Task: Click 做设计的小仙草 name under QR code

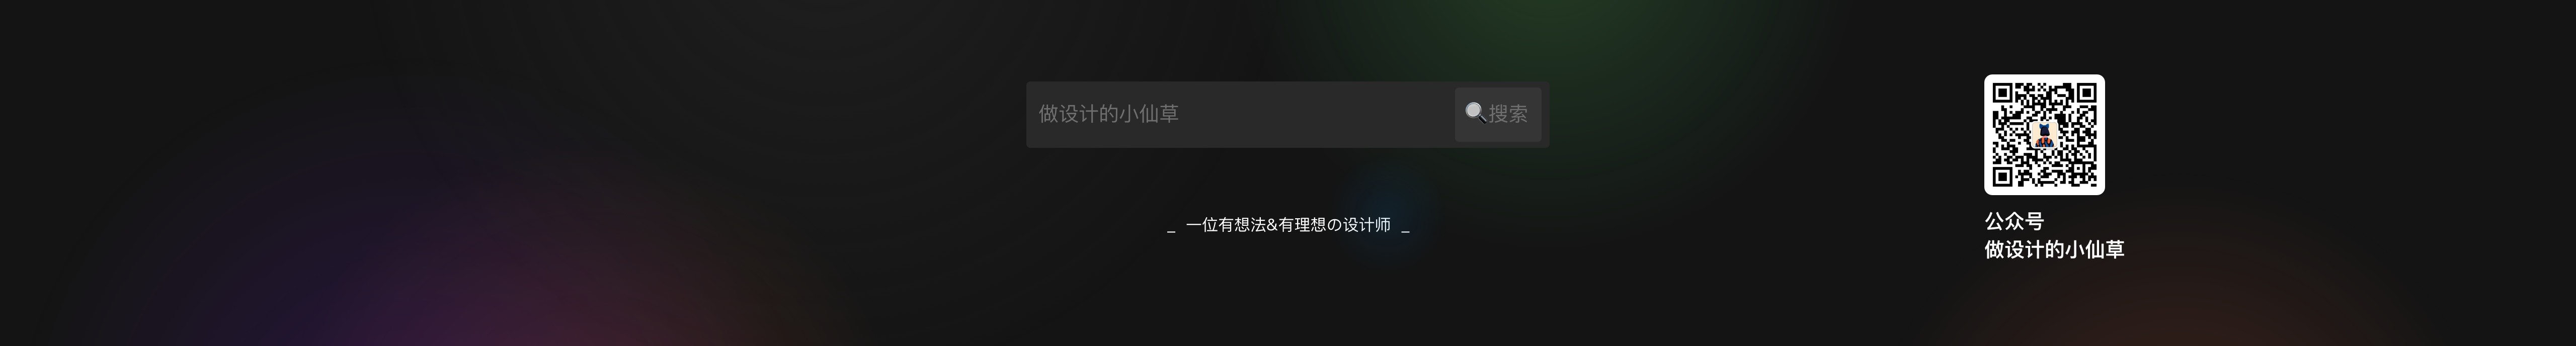Action: [x=2054, y=250]
